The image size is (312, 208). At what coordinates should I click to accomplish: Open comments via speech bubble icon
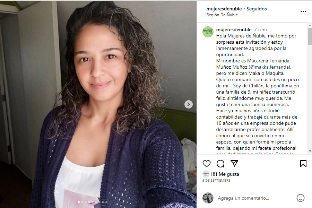220,164
